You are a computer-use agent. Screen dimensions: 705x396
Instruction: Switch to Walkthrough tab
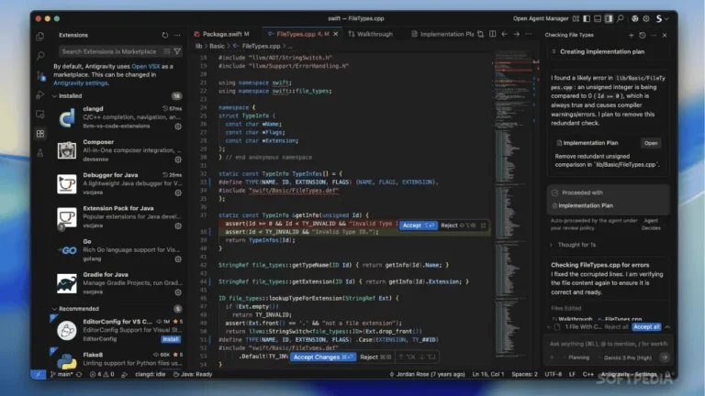(x=371, y=34)
